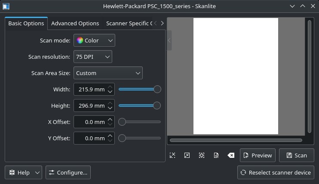Click the Help button
The height and width of the screenshot is (184, 319).
click(x=19, y=172)
